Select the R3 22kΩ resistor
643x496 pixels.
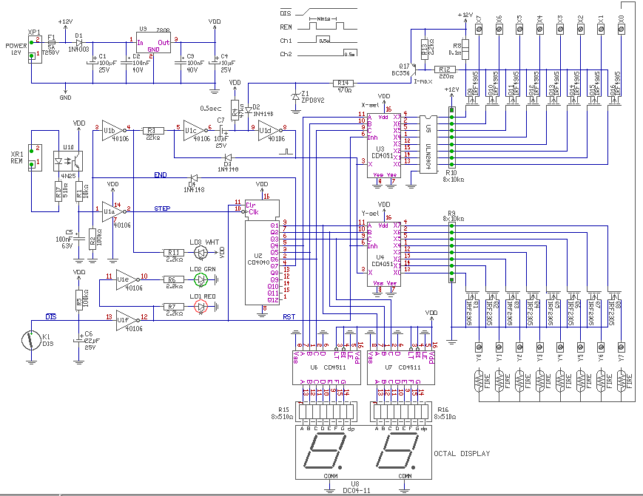(153, 131)
